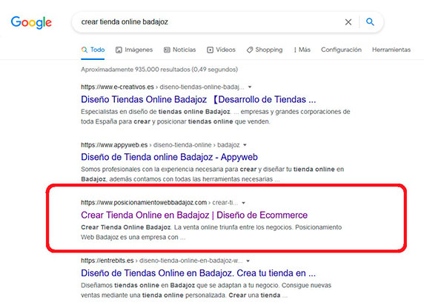Image resolution: width=424 pixels, height=305 pixels.
Task: Expand the entrebits.es result dropdown arrow
Action: (x=248, y=261)
